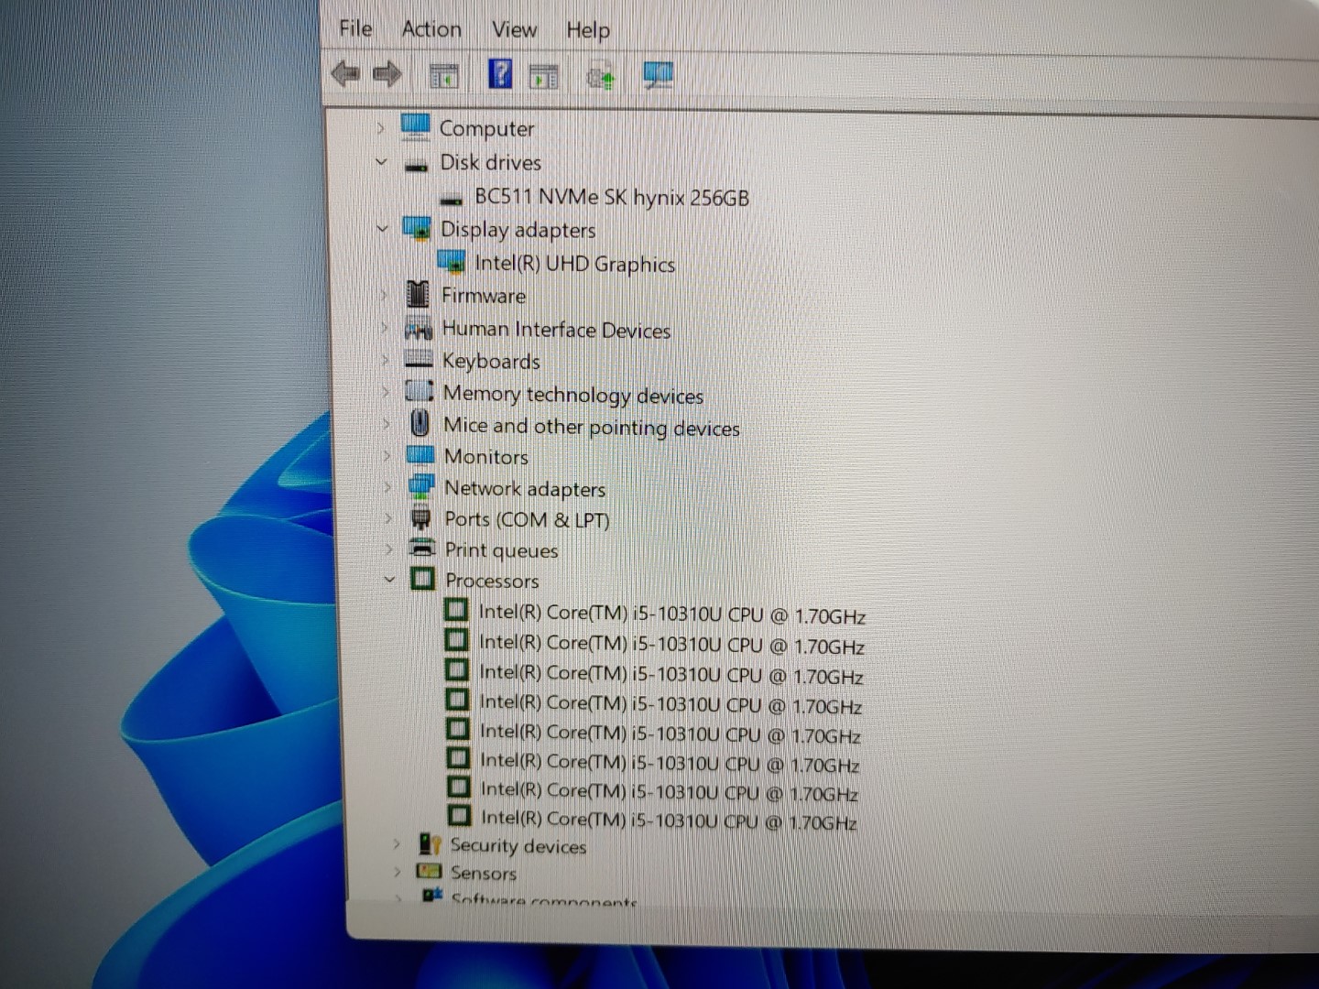
Task: Expand the Network adapters category
Action: pos(388,486)
